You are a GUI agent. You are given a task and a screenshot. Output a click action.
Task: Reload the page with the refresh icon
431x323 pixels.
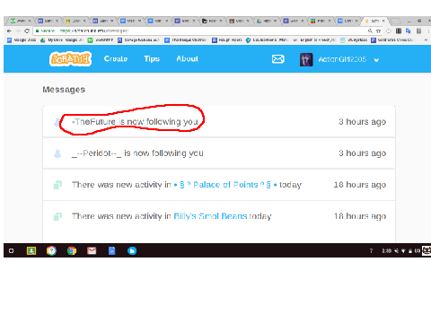coord(27,31)
